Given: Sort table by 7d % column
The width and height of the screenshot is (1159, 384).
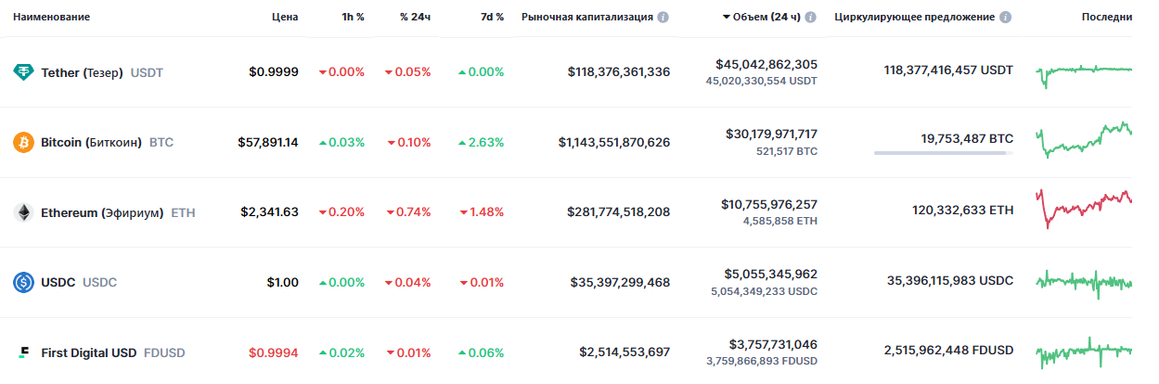Looking at the screenshot, I should (492, 18).
